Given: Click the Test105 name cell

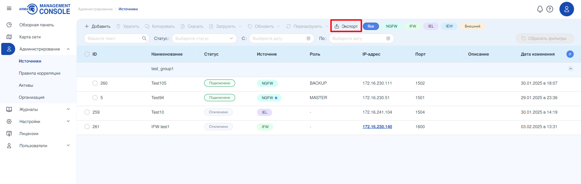Looking at the screenshot, I should click(x=159, y=83).
